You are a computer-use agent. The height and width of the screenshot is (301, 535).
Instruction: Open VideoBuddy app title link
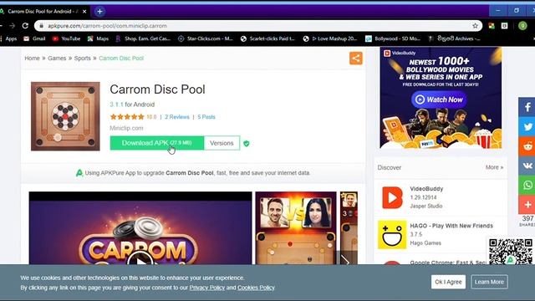[x=426, y=189]
